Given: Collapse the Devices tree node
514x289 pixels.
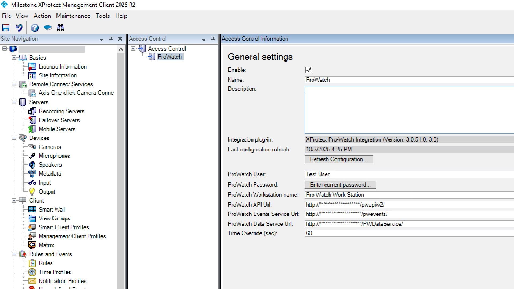Looking at the screenshot, I should click(14, 138).
